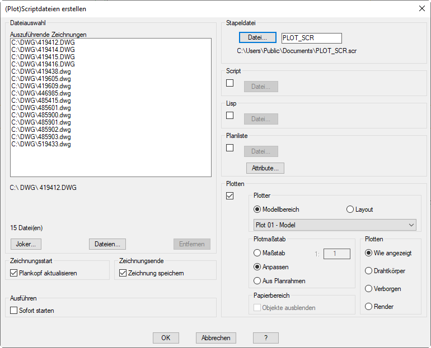
Task: Click the Datei... button in Stapeldatei
Action: pyautogui.click(x=257, y=37)
